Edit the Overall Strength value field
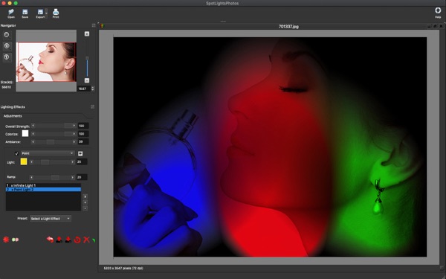 click(x=83, y=126)
